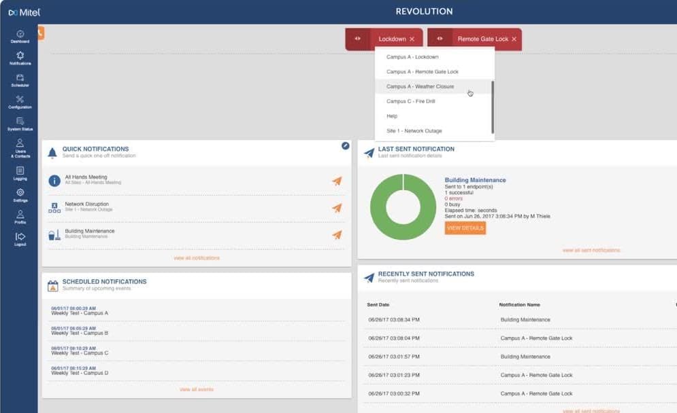Click the Building Maintenance title in Last Sent

tap(475, 180)
